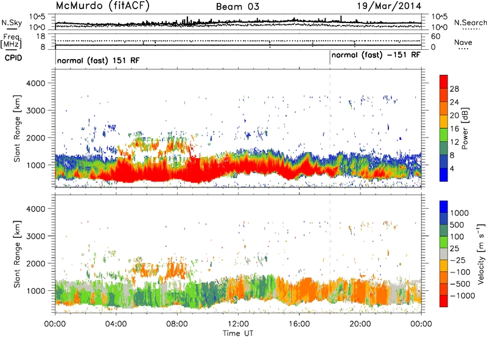Click the 18 MHz frequency tick

(x=41, y=36)
